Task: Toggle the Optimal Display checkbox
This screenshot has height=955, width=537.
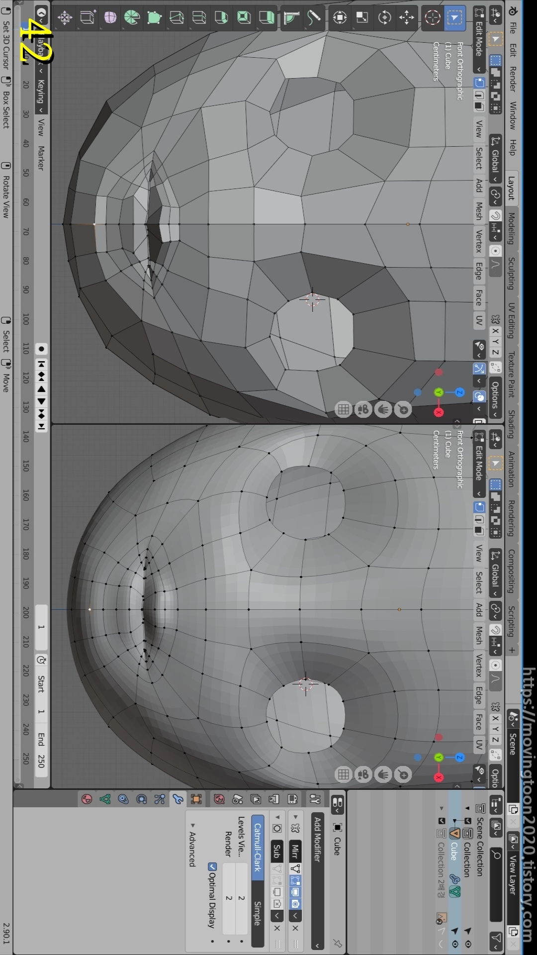Action: pyautogui.click(x=212, y=867)
